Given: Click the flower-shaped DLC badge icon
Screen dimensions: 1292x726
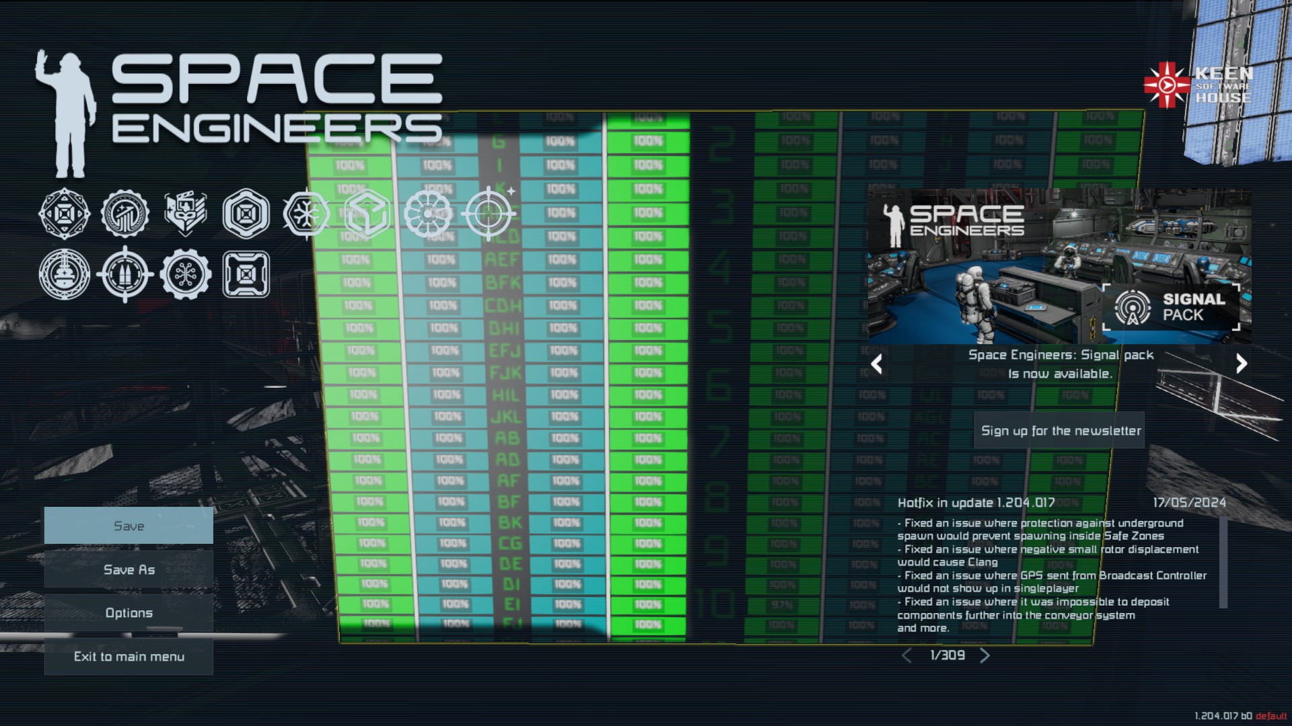Looking at the screenshot, I should click(428, 214).
